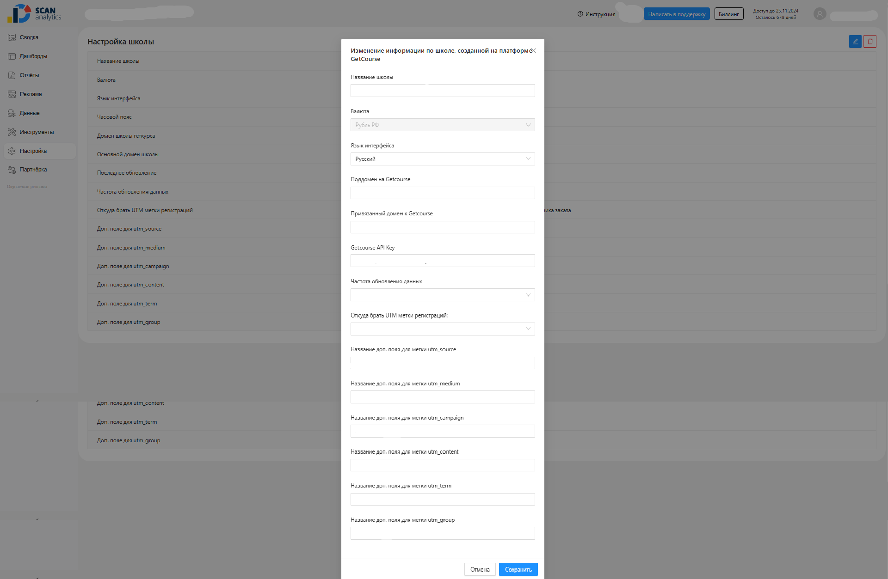Focus the utm_source field name input
This screenshot has height=579, width=888.
(443, 363)
